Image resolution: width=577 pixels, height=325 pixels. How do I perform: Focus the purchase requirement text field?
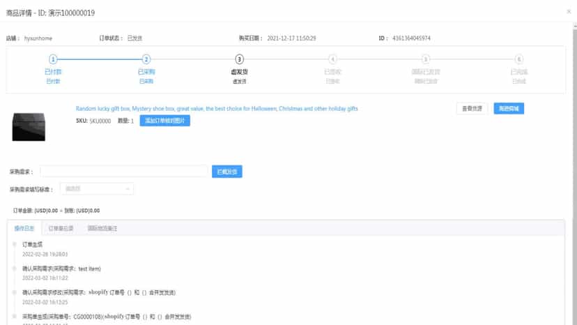point(124,172)
